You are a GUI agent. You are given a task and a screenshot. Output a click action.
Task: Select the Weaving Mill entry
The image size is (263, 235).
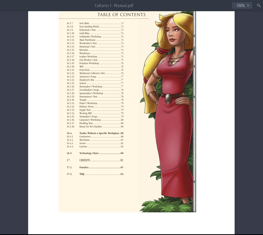[85, 113]
